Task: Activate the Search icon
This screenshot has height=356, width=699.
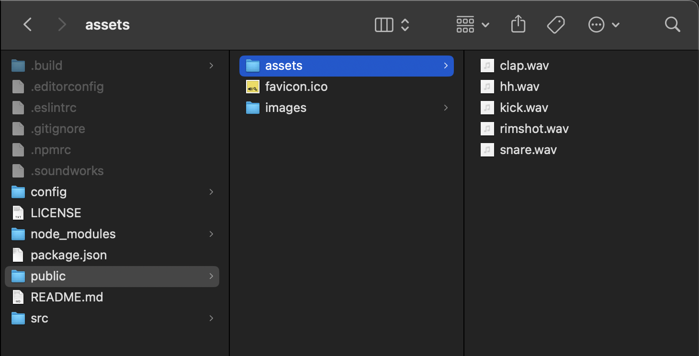Action: point(672,24)
